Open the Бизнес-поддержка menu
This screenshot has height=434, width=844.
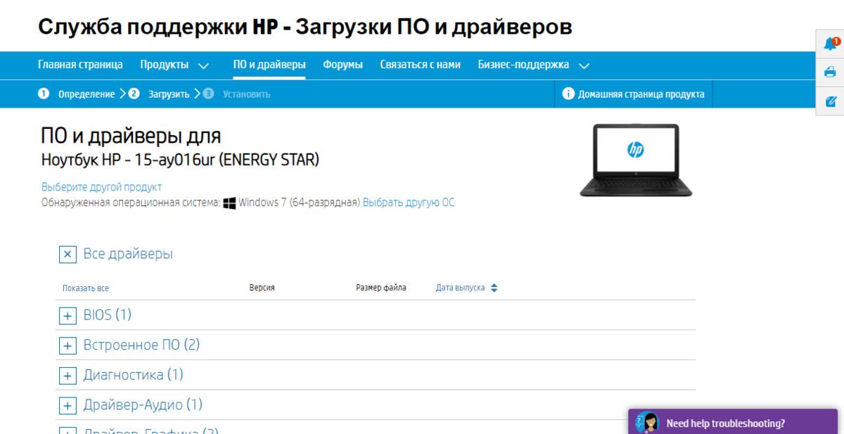pyautogui.click(x=523, y=65)
